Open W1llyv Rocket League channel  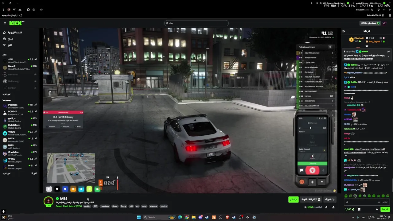click(20, 160)
